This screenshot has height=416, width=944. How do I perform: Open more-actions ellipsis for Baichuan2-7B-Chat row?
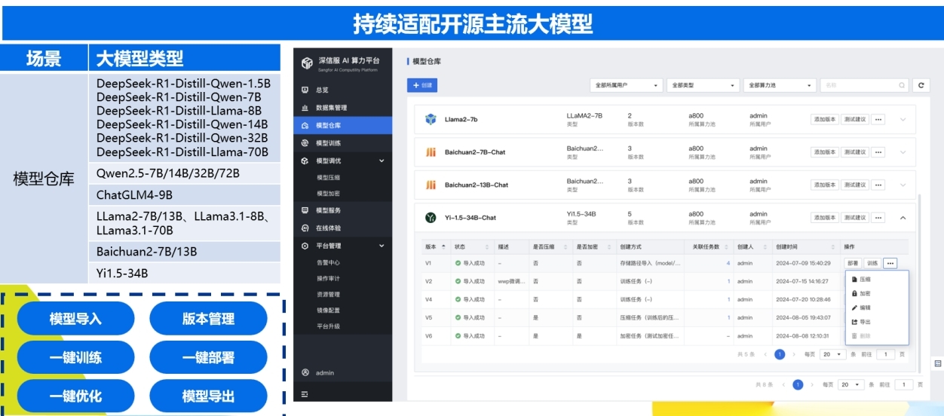pyautogui.click(x=878, y=152)
